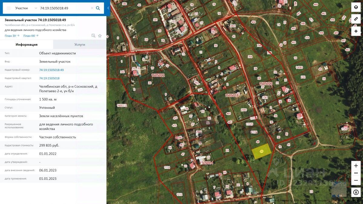363x204 pixels.
Task: Click quarter label 1505024 on map
Action: point(206,163)
